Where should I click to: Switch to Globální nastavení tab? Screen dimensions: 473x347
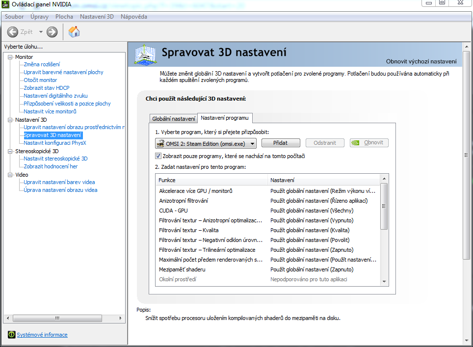pyautogui.click(x=173, y=119)
